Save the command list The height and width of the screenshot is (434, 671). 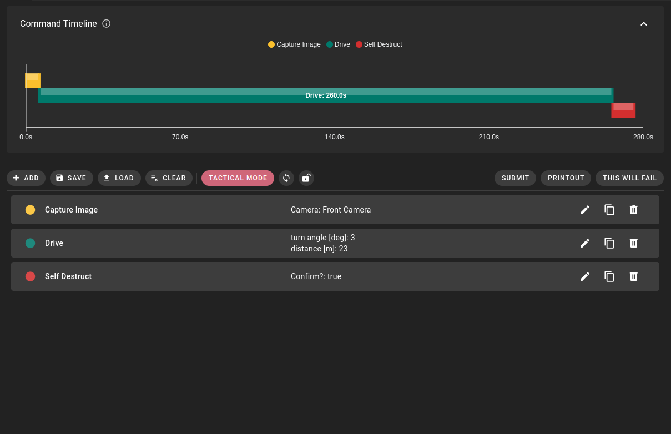[x=72, y=178]
